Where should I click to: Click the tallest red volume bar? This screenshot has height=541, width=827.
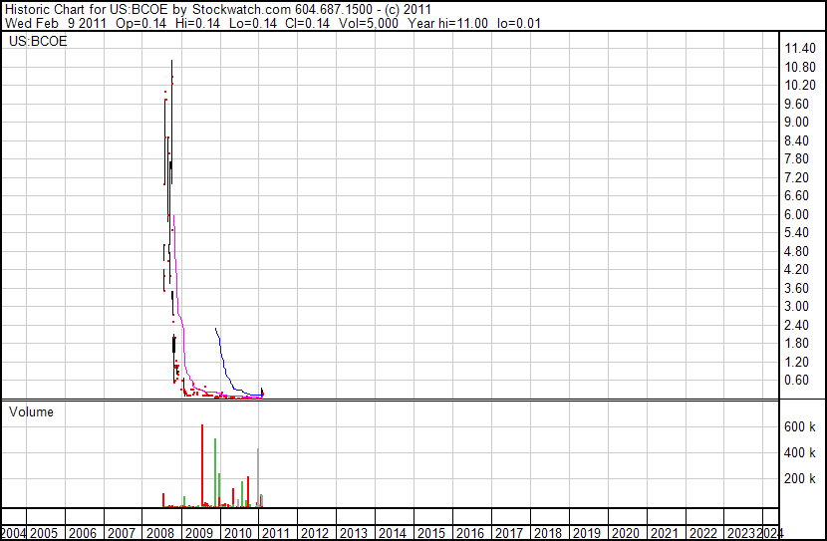202,468
